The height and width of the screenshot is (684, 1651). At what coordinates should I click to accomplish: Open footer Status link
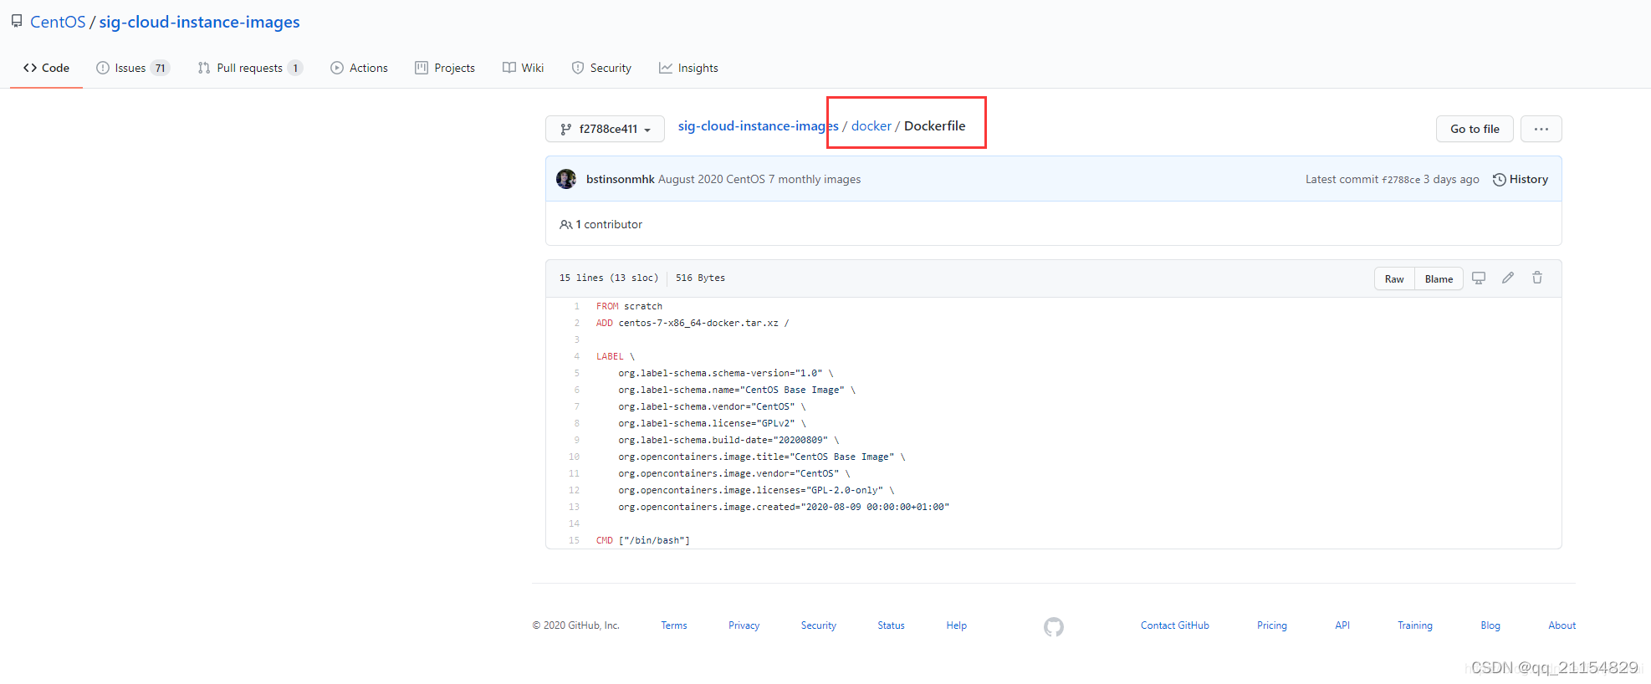(891, 625)
